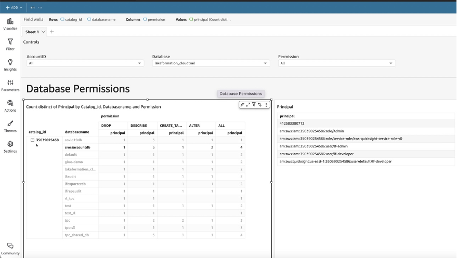Open the Community link
Screen dimensions: 457x258
tap(10, 249)
